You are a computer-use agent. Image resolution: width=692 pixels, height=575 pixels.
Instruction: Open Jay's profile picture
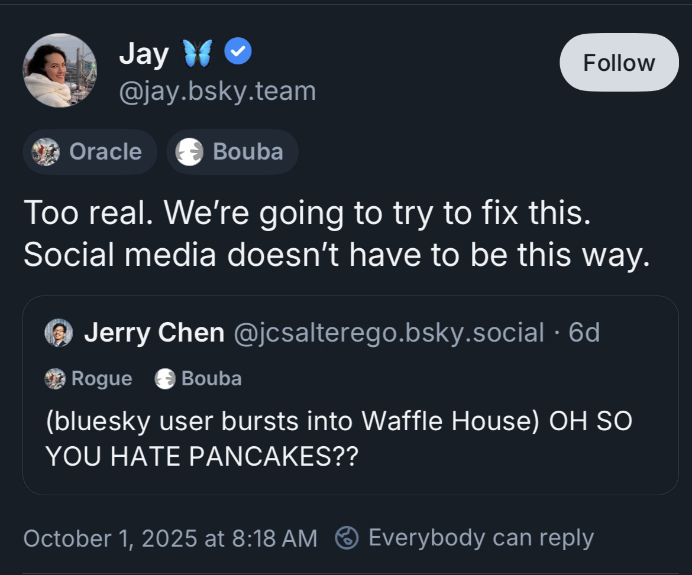coord(59,70)
